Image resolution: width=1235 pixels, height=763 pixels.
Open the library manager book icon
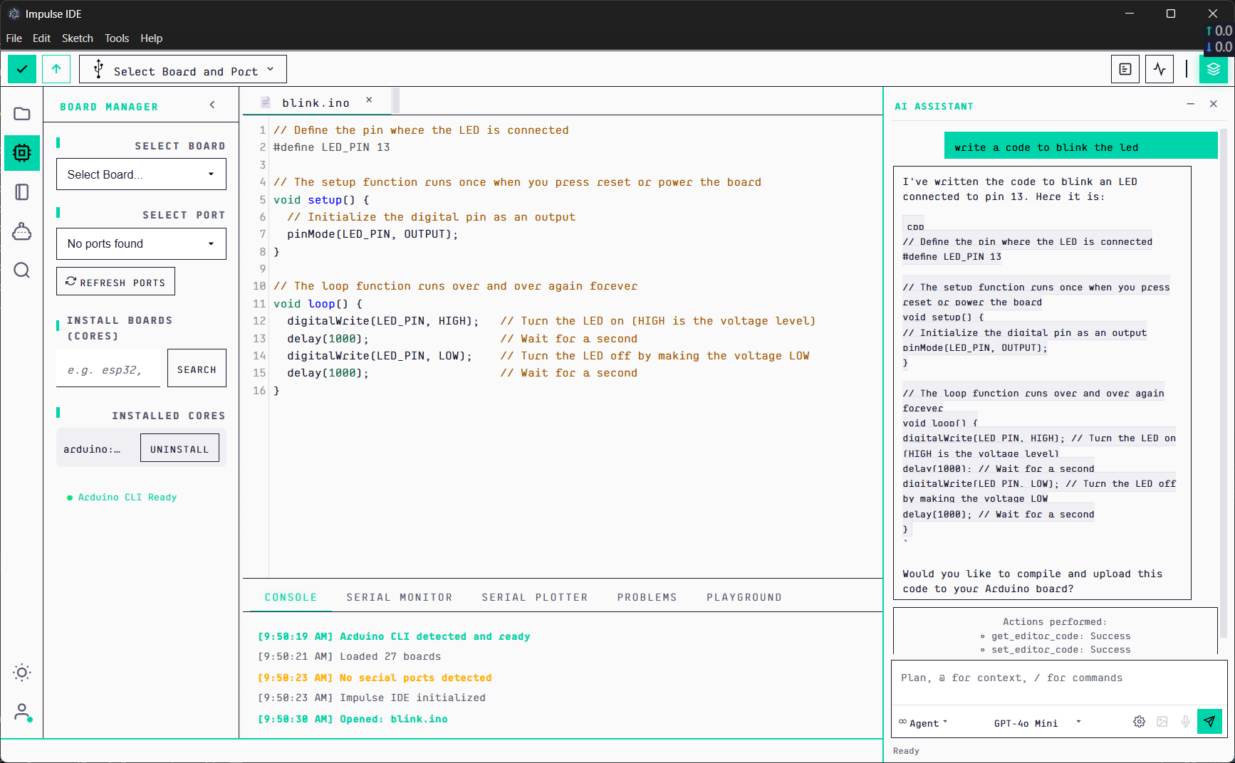[x=22, y=192]
